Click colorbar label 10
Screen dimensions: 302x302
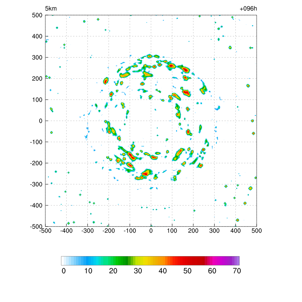point(88,271)
